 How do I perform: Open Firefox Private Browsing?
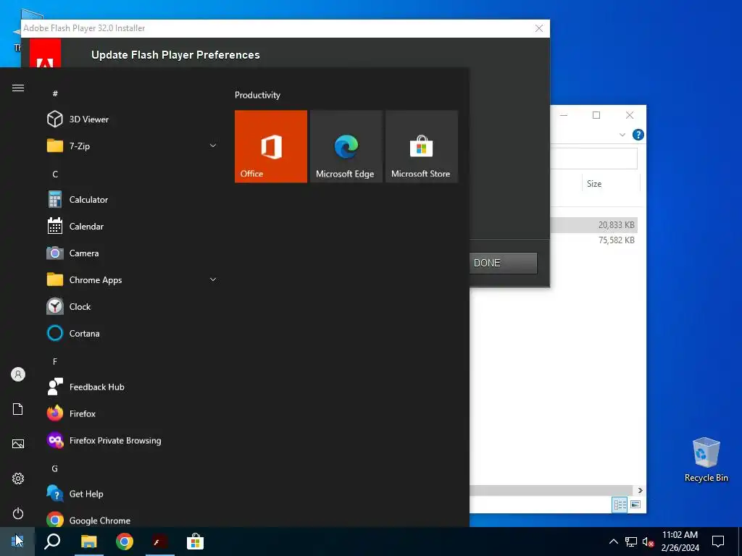(x=133, y=440)
